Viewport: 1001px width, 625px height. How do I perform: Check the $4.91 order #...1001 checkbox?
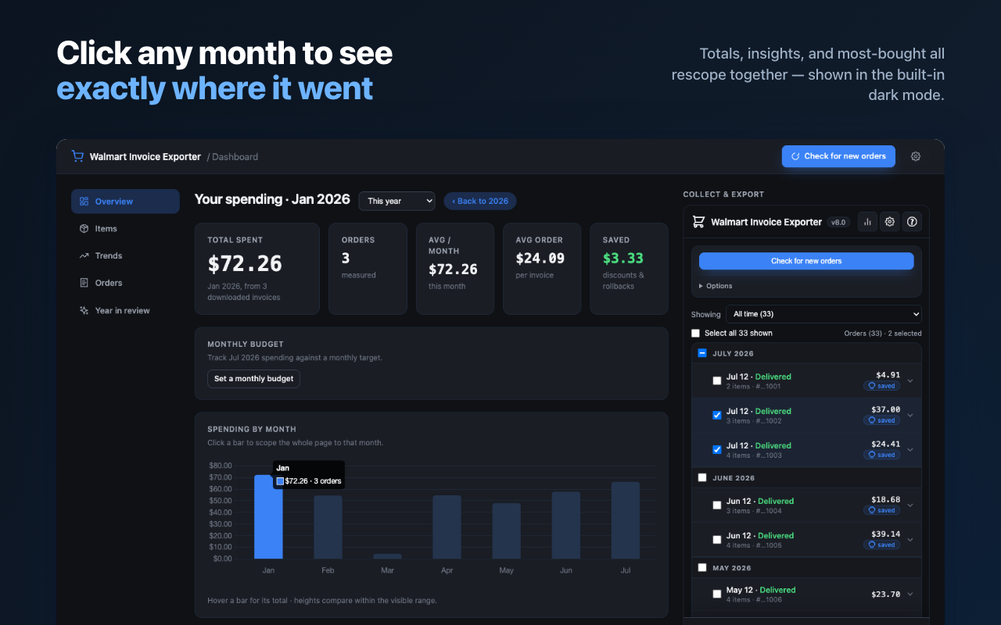[x=717, y=381]
